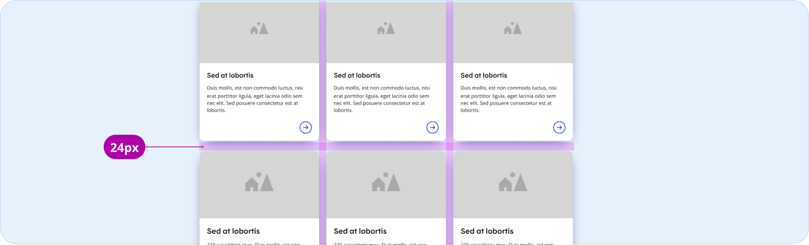Open first top card title 'Sed at lobortis'
This screenshot has width=809, height=245.
point(230,75)
